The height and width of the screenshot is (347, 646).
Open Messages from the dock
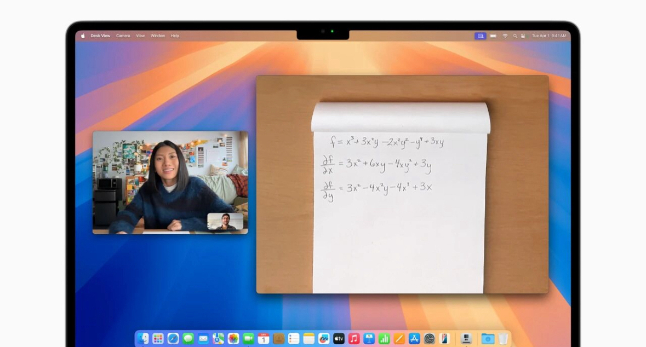pos(188,339)
